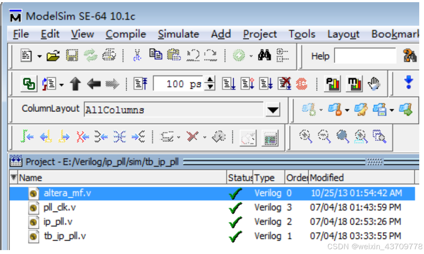Click the New file icon
This screenshot has height=254, width=424.
tap(26, 55)
